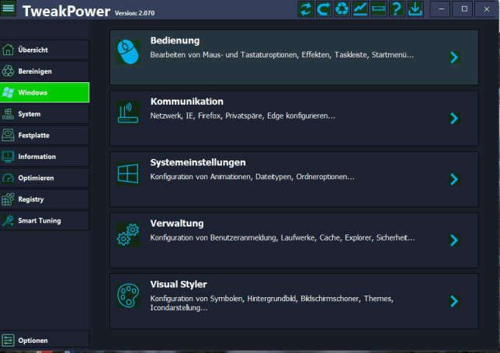Open the line chart toolbar icon

(360, 9)
